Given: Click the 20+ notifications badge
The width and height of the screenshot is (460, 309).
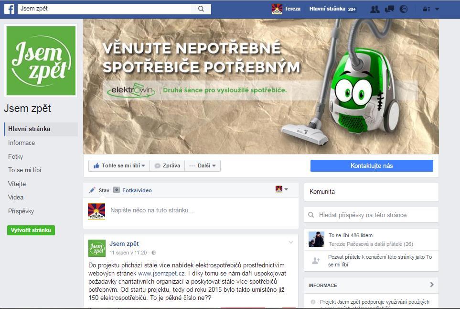Looking at the screenshot, I should (x=352, y=10).
